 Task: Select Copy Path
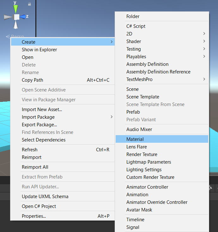(63, 80)
